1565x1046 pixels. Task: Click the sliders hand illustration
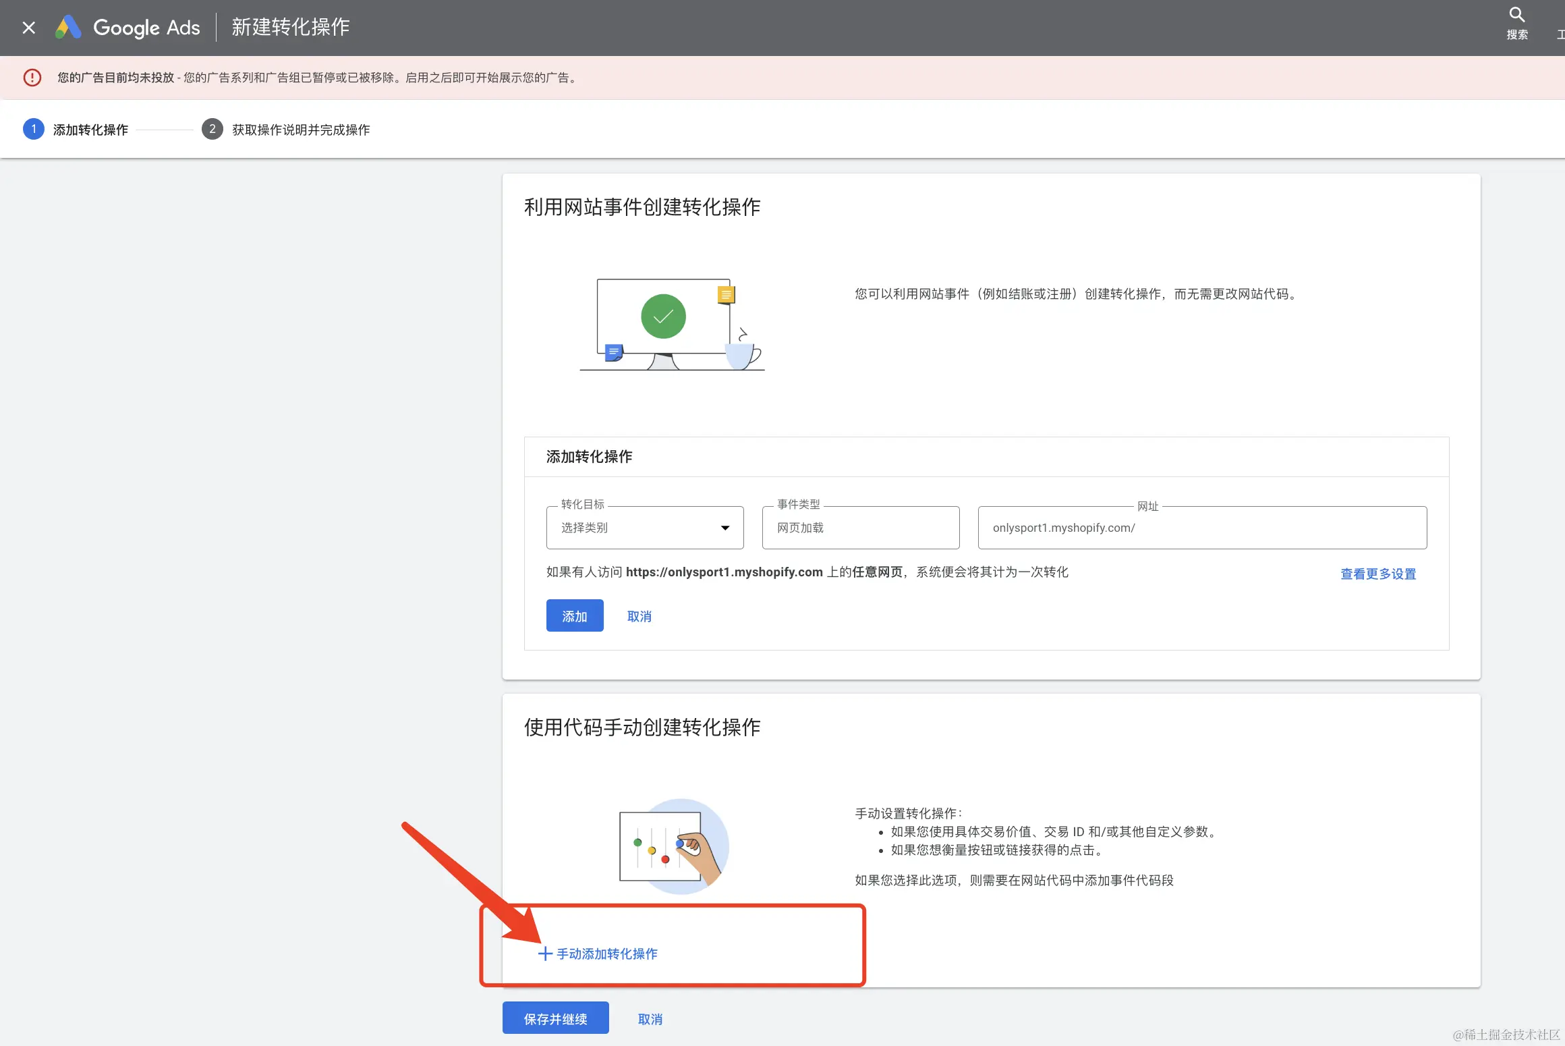(674, 846)
